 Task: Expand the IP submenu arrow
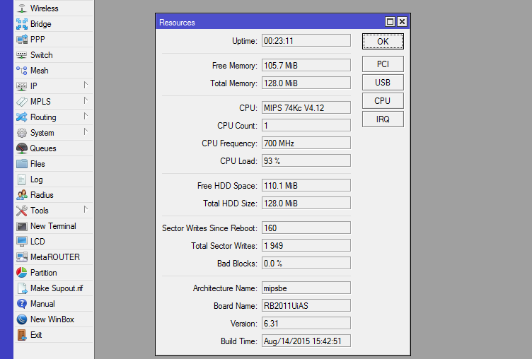pos(85,86)
